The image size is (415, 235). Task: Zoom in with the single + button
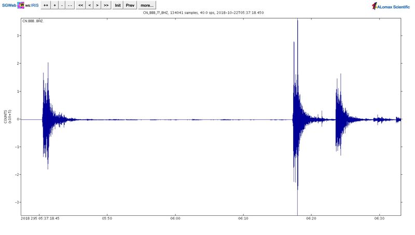(55, 5)
